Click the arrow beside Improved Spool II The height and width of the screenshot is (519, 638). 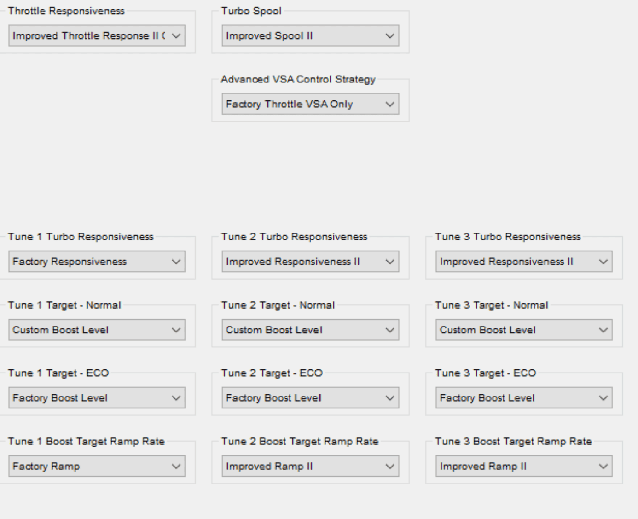click(x=390, y=36)
